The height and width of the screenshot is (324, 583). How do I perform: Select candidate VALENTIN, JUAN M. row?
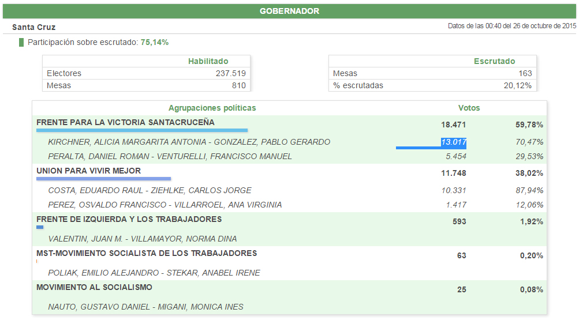[143, 239]
